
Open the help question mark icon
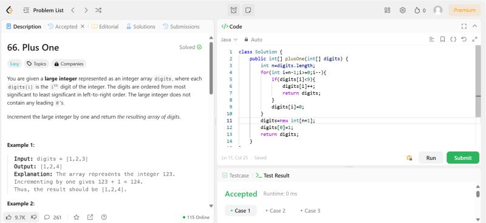pos(104,218)
